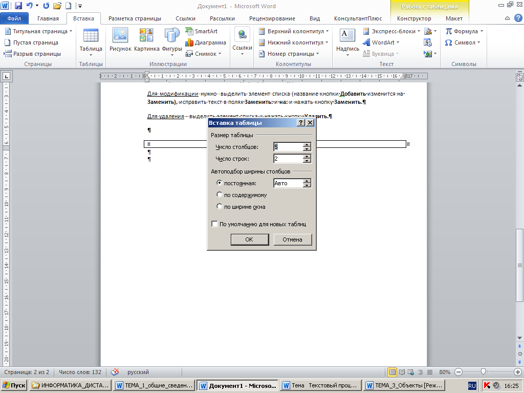The image size is (524, 393).
Task: Save document using the floppy disk icon
Action: click(18, 6)
